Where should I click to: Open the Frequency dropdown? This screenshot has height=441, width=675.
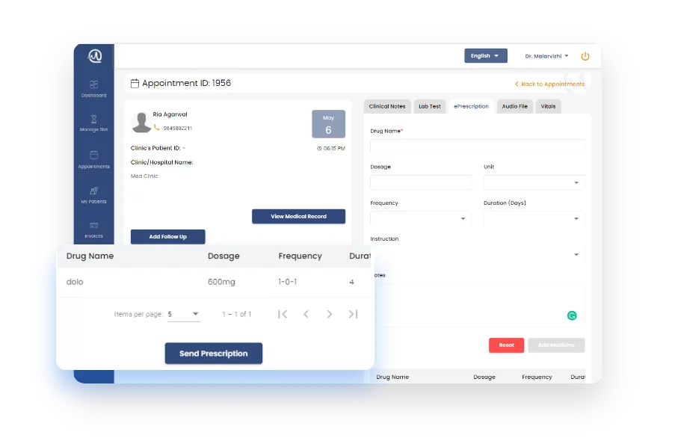419,219
